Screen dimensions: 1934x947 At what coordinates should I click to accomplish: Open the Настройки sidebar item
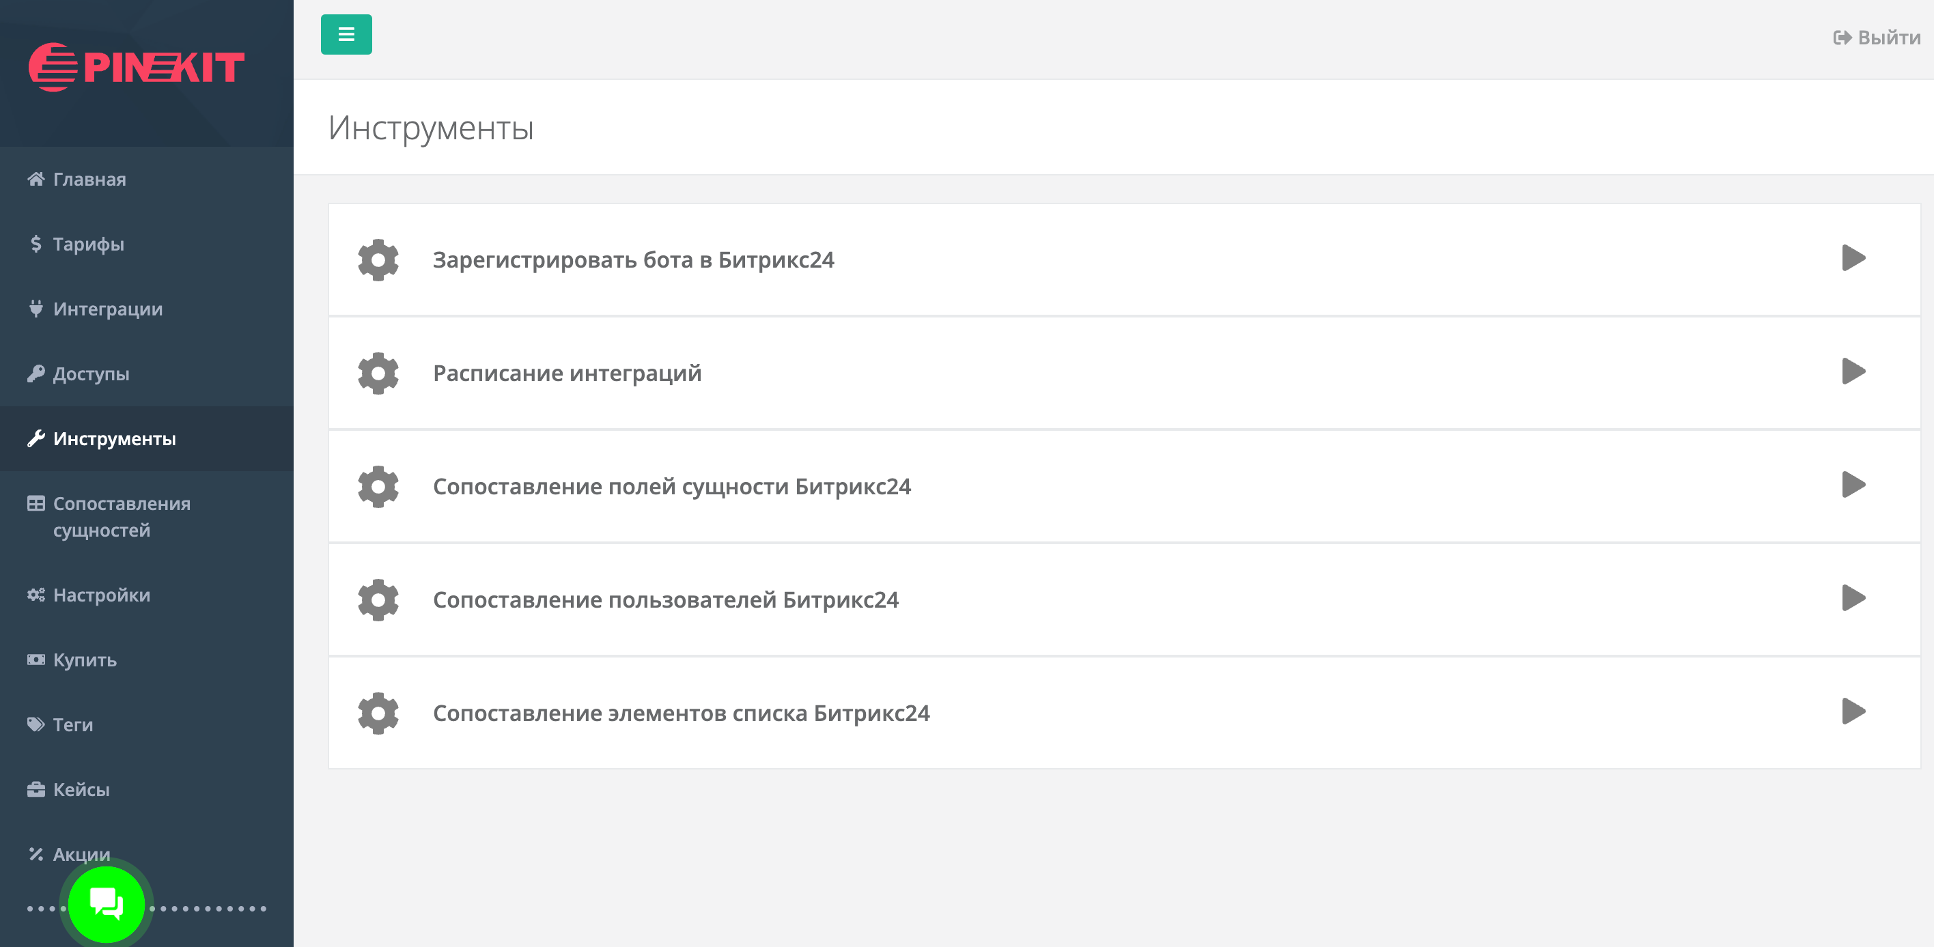(101, 595)
